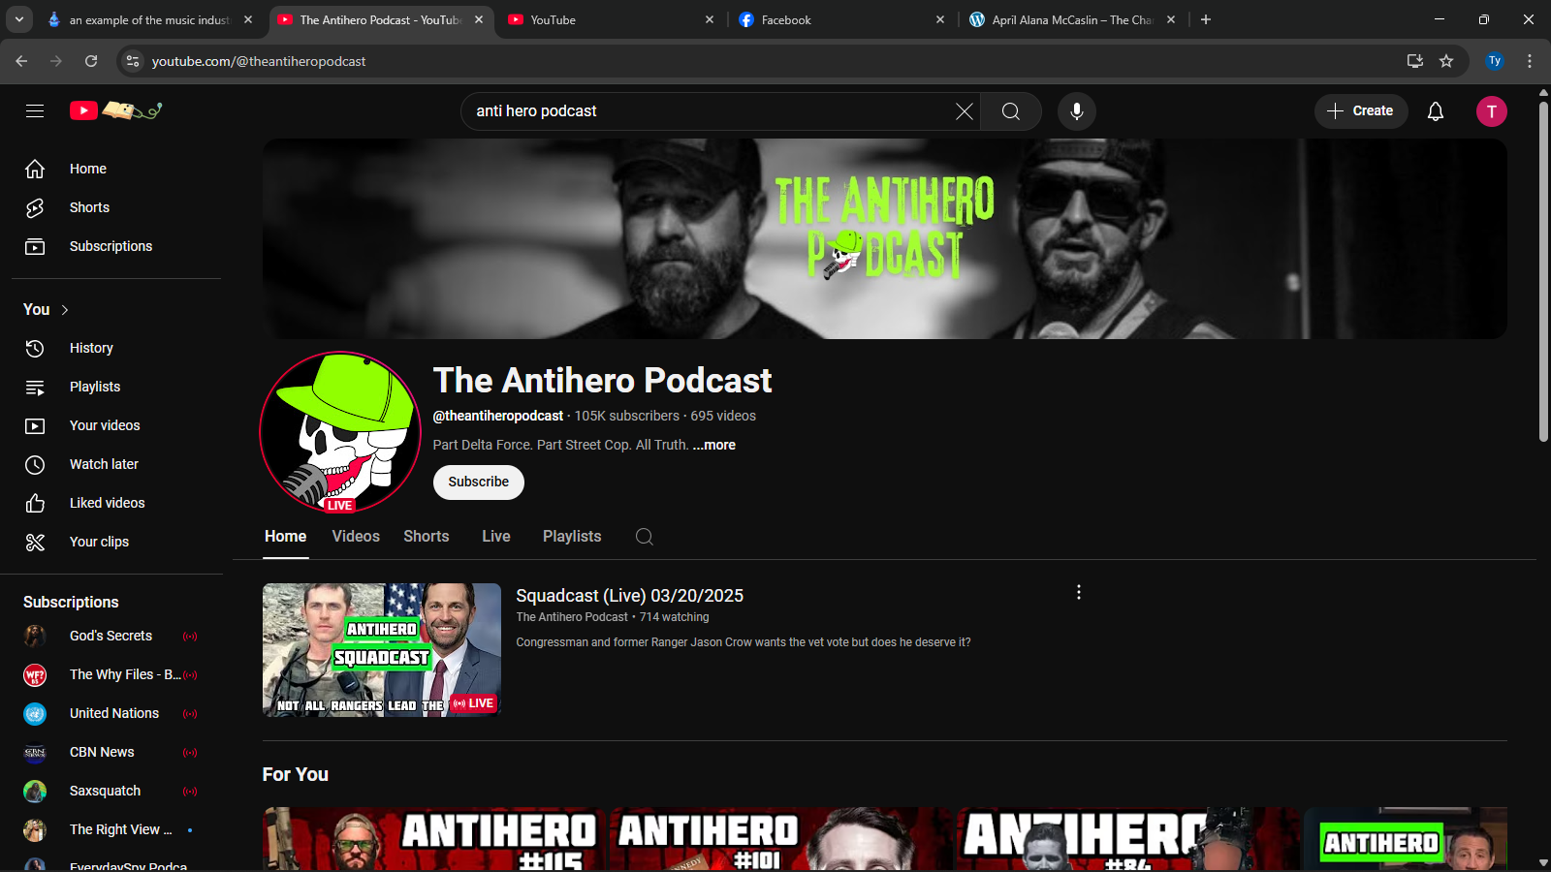Open The Right View subscription
The height and width of the screenshot is (872, 1551).
[116, 829]
